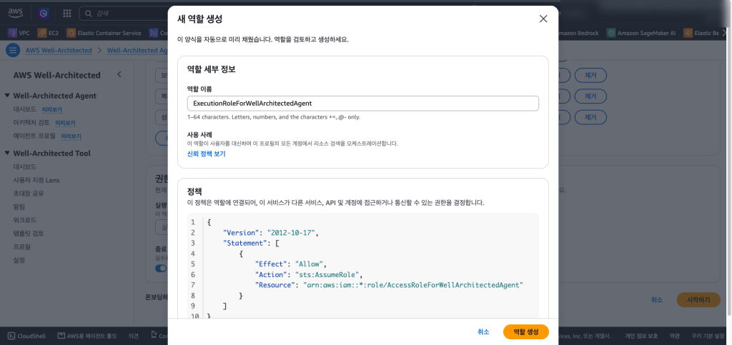Collapse the AWS Well-Architected side panel
The image size is (732, 345).
coord(119,74)
